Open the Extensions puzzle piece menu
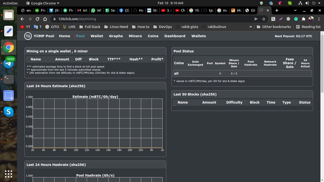The width and height of the screenshot is (324, 182). (303, 19)
